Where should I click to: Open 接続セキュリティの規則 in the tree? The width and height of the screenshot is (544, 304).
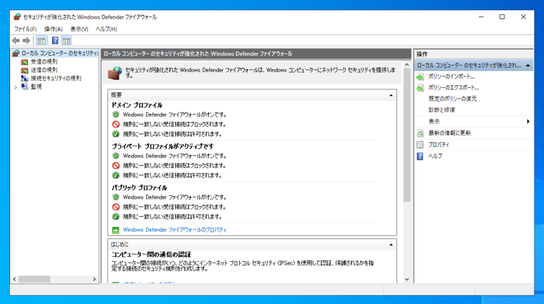pyautogui.click(x=56, y=79)
